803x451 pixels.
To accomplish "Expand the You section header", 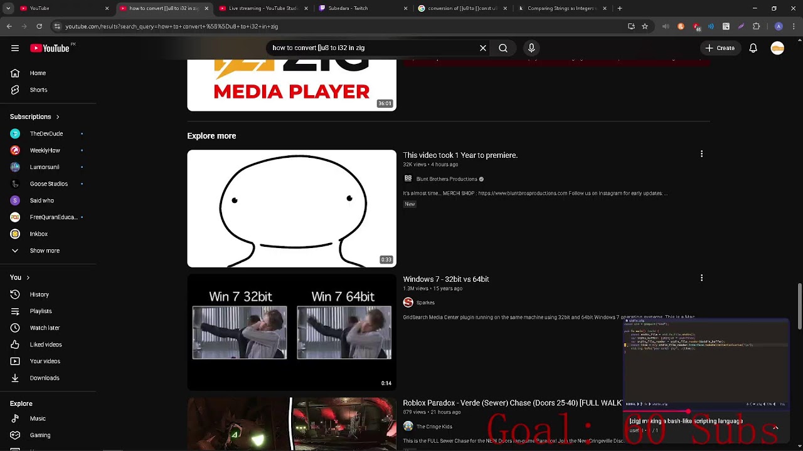I will [20, 277].
